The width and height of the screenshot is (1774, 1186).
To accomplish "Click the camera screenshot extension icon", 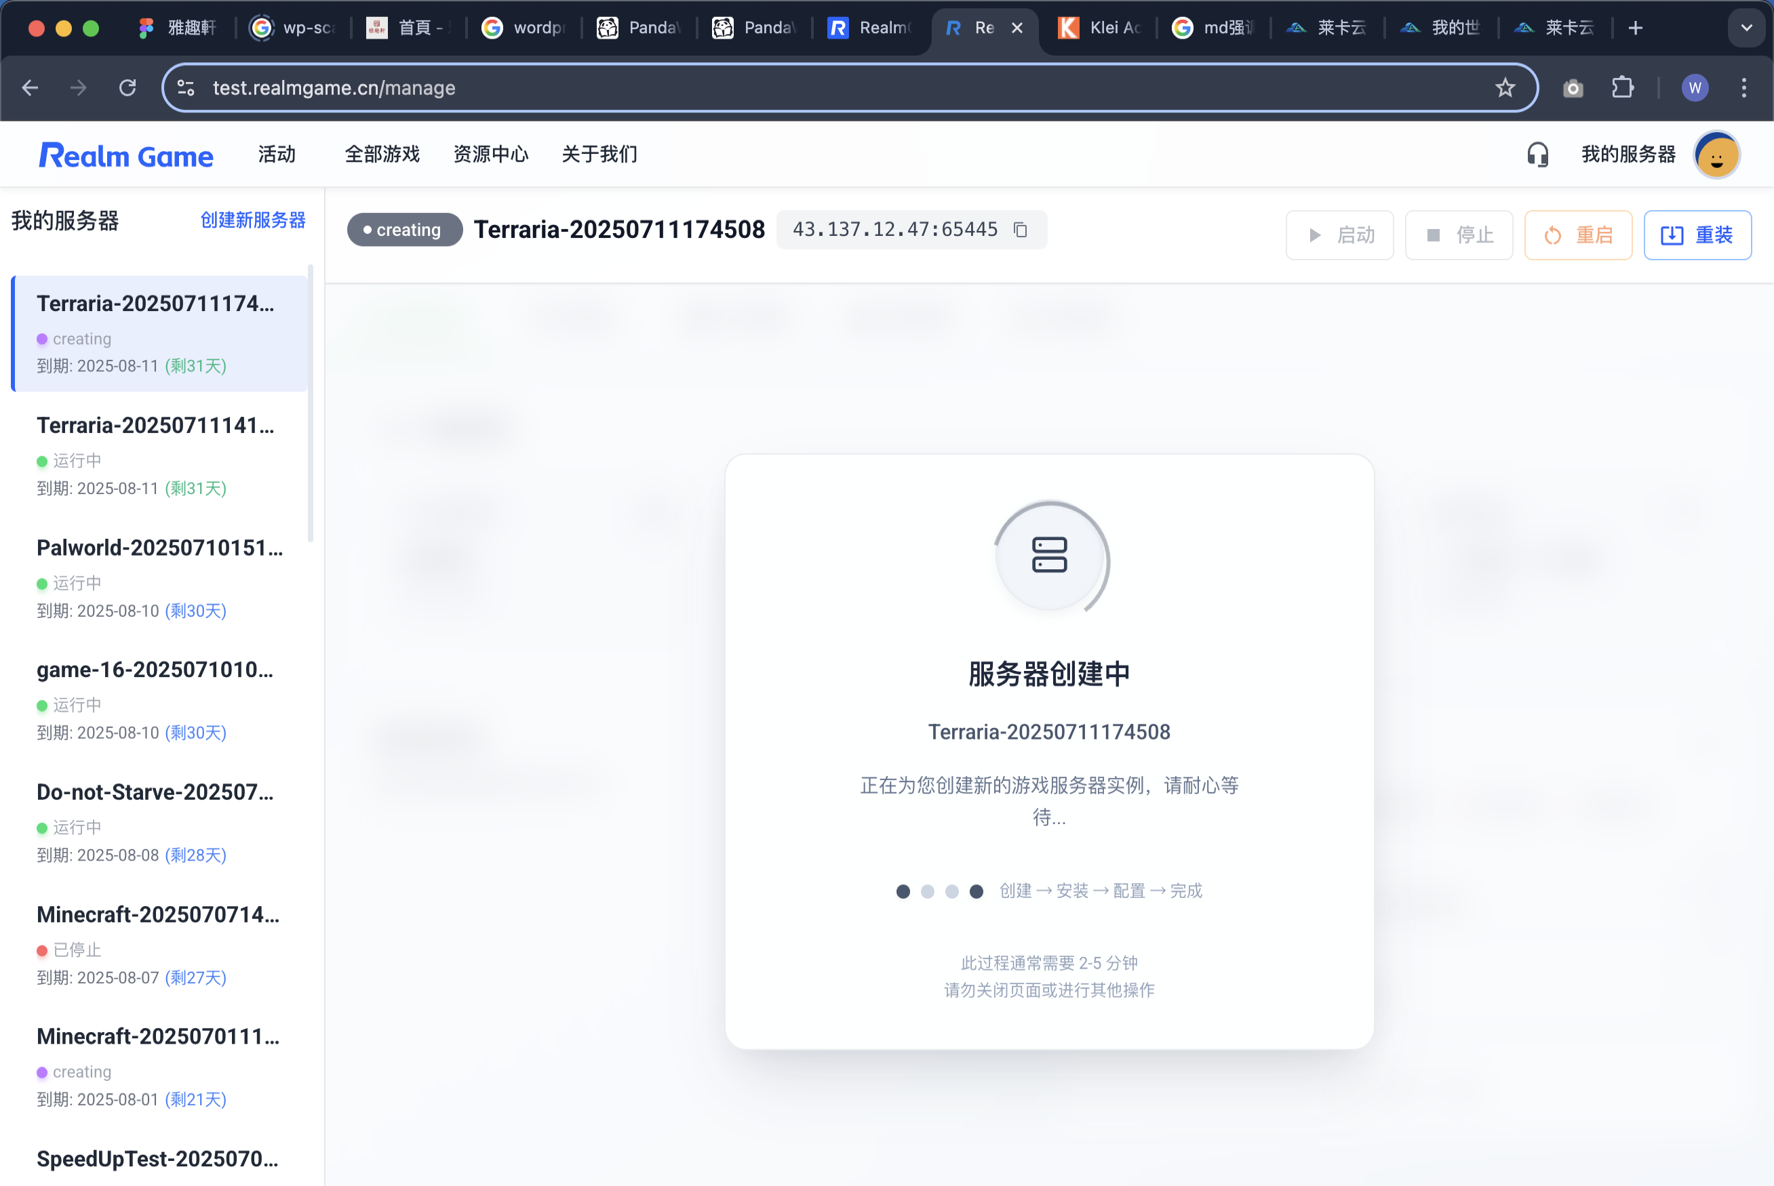I will pos(1573,87).
